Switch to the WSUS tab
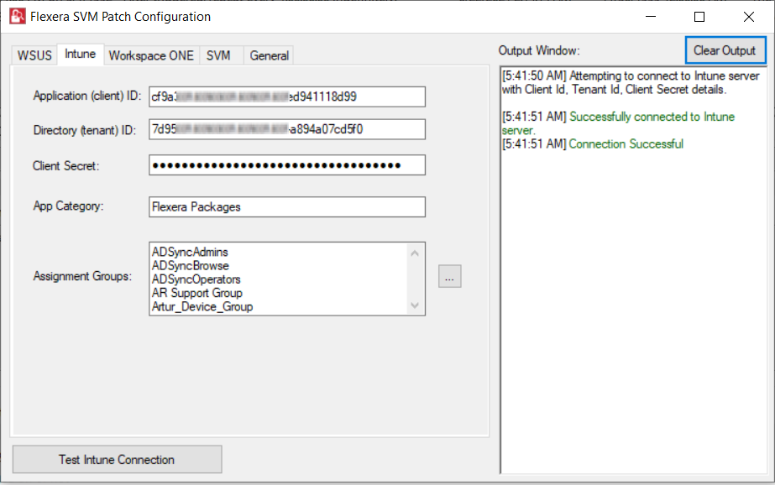Image resolution: width=775 pixels, height=485 pixels. click(34, 55)
